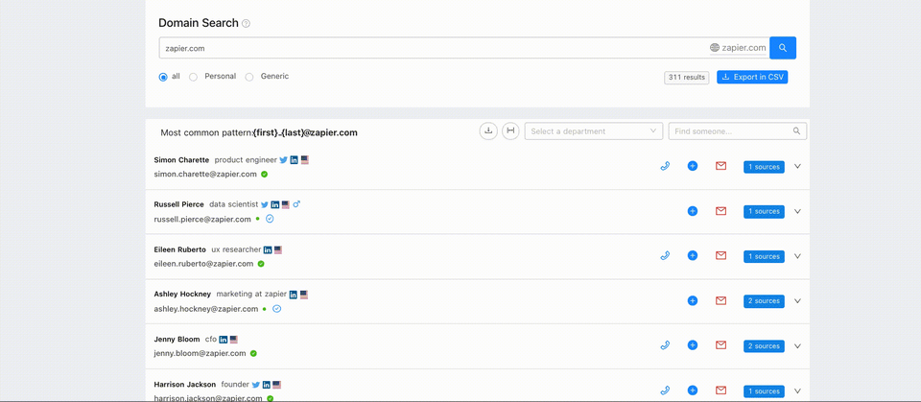
Task: Click the 311 results badge
Action: (686, 77)
